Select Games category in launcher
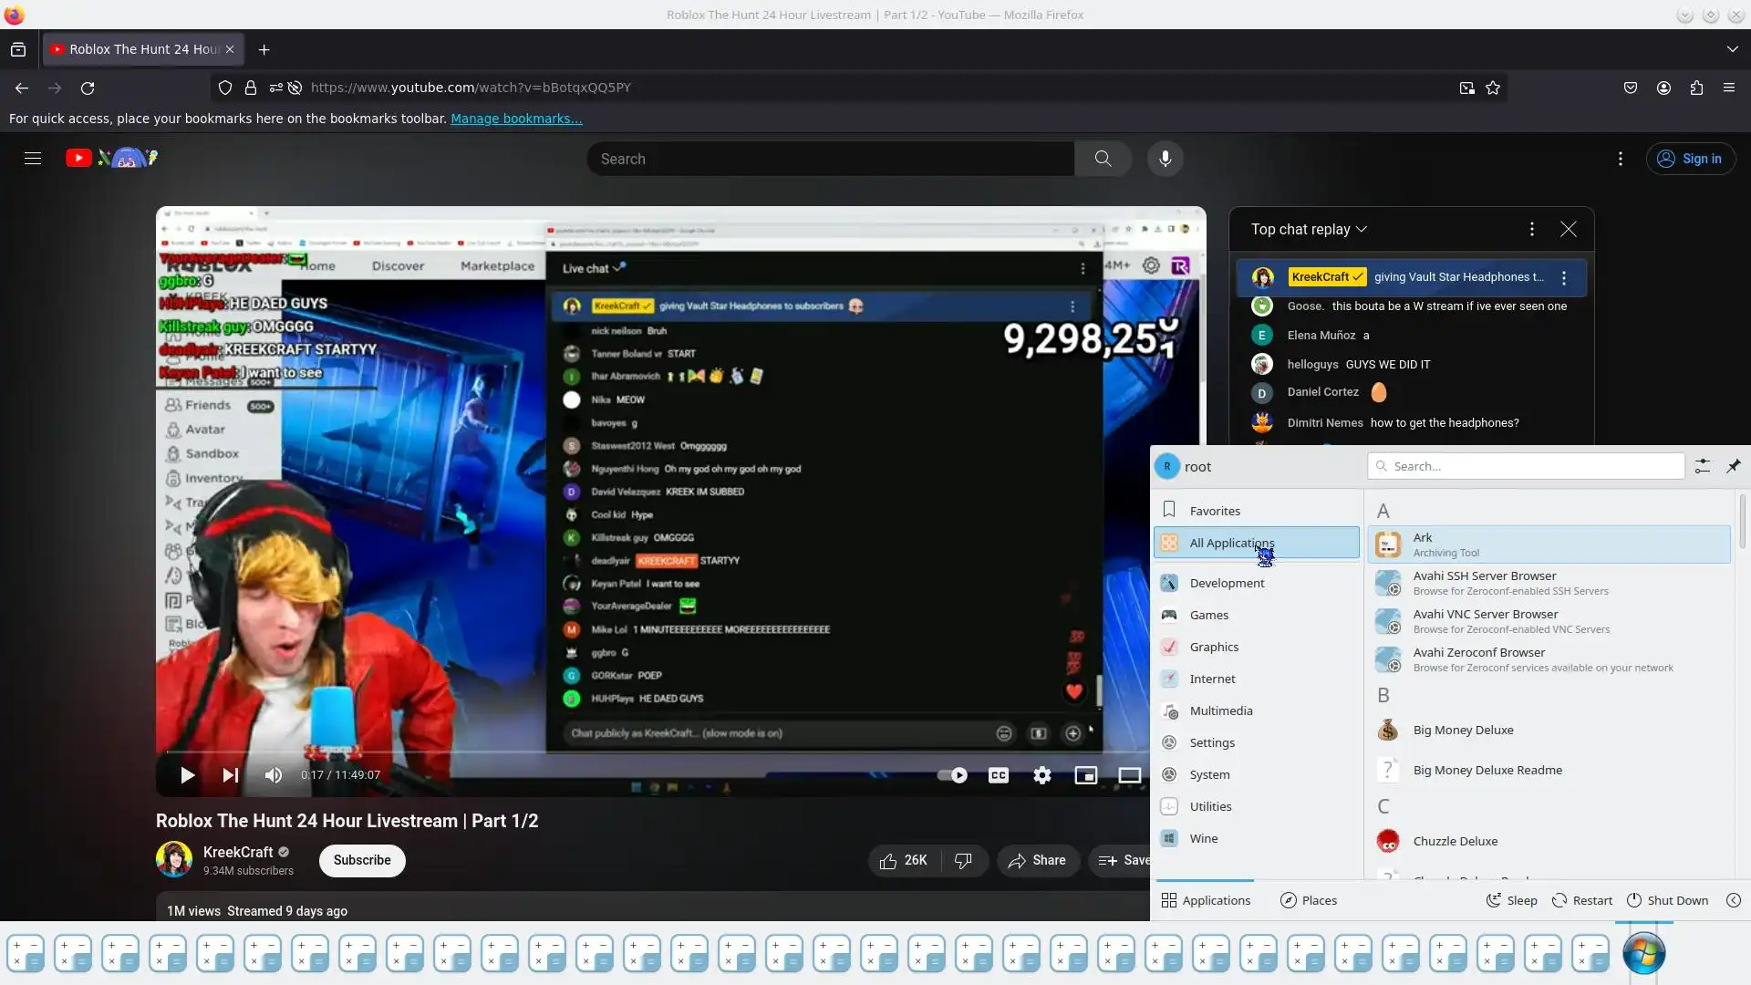The width and height of the screenshot is (1751, 985). (x=1208, y=615)
